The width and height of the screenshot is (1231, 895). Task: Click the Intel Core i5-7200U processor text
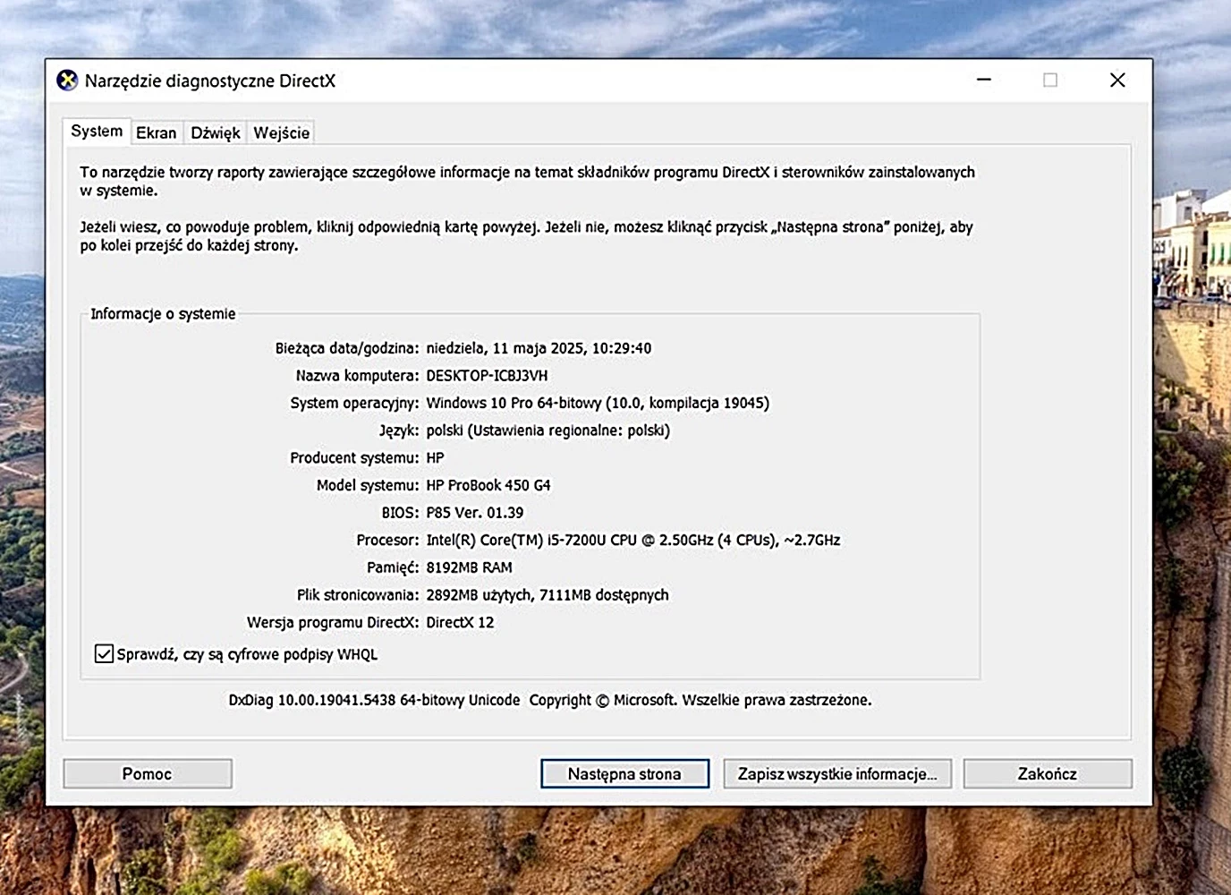(633, 541)
